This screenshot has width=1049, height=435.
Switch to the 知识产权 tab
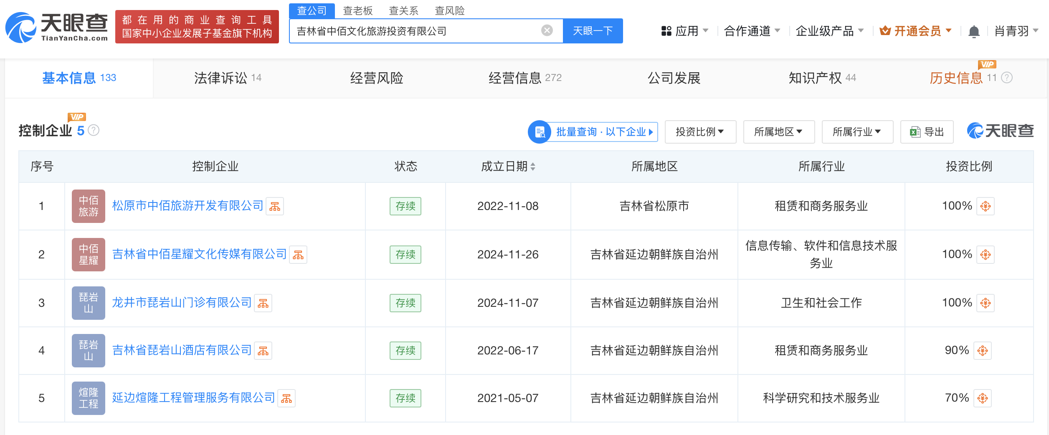pyautogui.click(x=822, y=78)
